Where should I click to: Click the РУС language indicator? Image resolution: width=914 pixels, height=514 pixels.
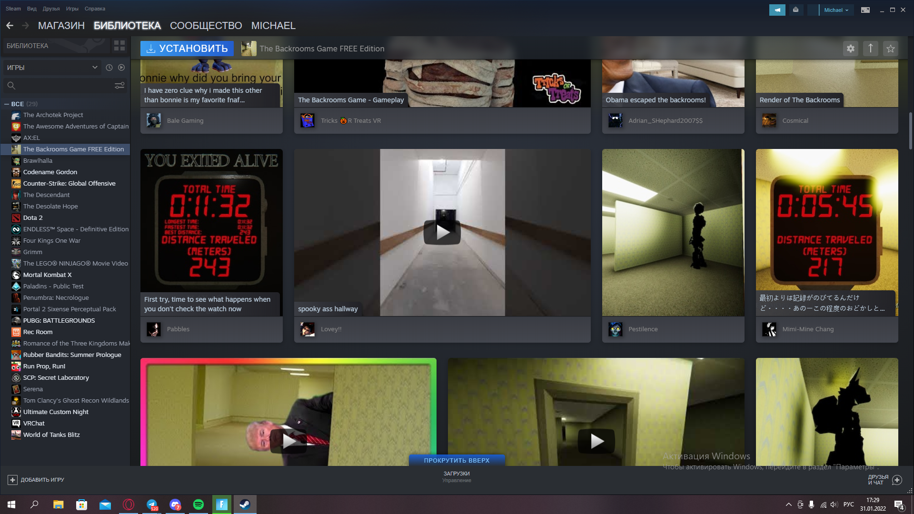click(x=849, y=504)
